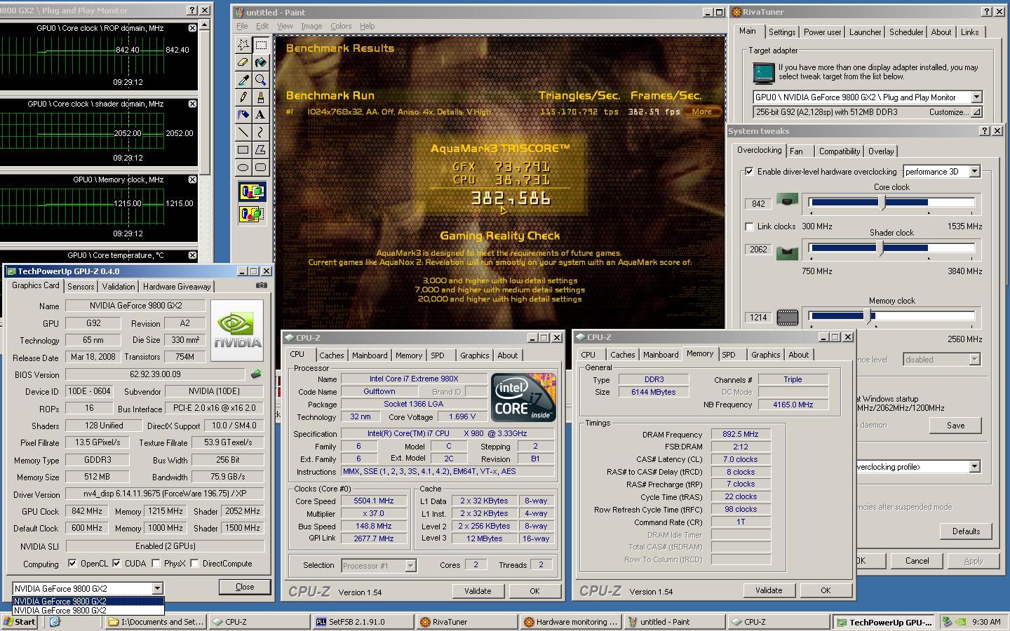Choose the transparent selection option in Paint
1010x631 pixels.
click(252, 213)
